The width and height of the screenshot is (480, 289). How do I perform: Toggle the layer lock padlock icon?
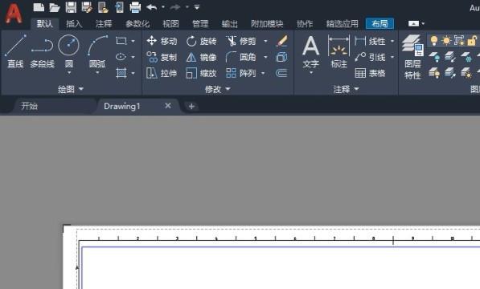[472, 40]
